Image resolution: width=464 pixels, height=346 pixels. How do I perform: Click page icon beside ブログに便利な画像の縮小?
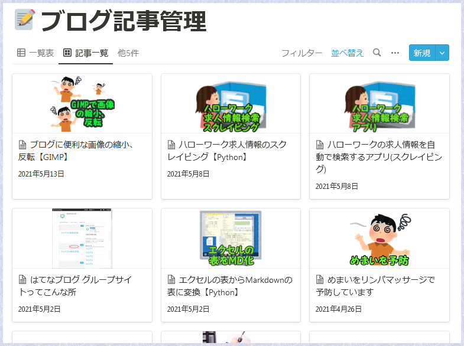point(22,145)
